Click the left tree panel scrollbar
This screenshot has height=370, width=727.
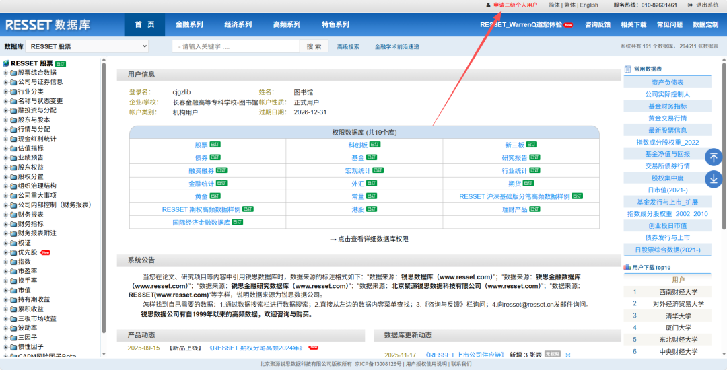pos(104,199)
